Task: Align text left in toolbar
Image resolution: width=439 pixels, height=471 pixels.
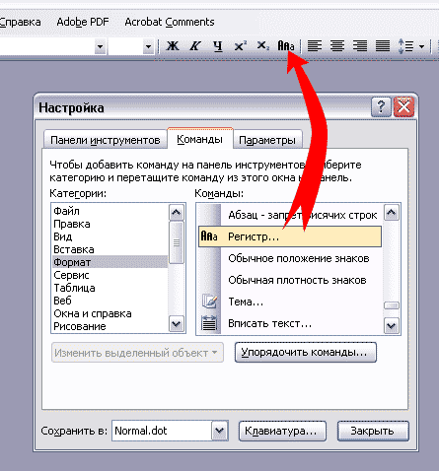Action: 315,46
